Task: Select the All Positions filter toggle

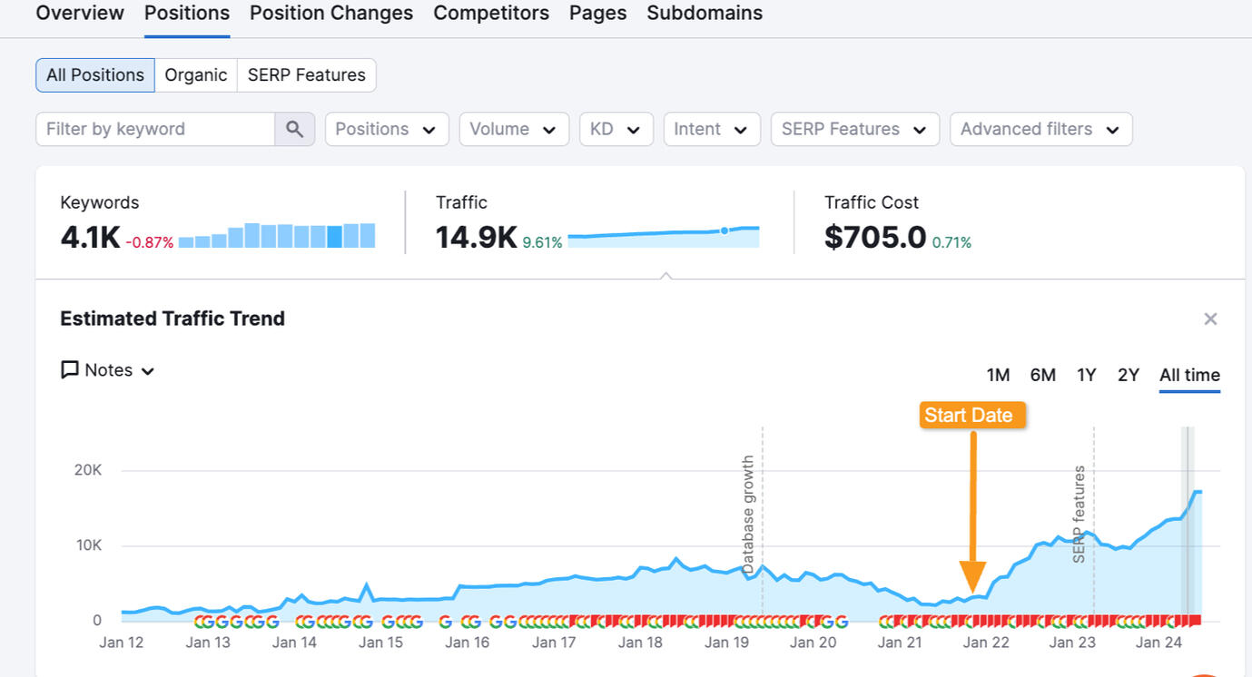Action: [95, 75]
